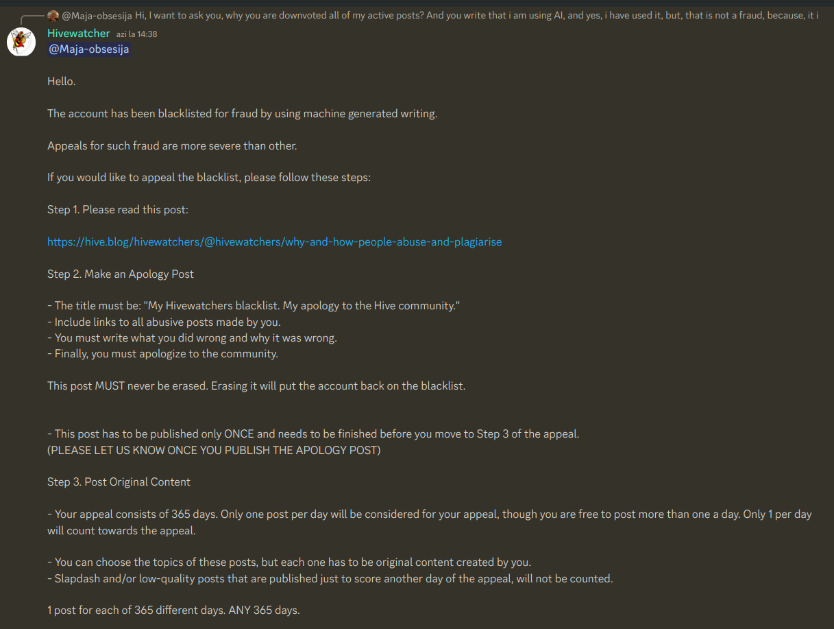Image resolution: width=834 pixels, height=629 pixels.
Task: Open the hive.blog hivewatchers plagiarise link
Action: [275, 242]
